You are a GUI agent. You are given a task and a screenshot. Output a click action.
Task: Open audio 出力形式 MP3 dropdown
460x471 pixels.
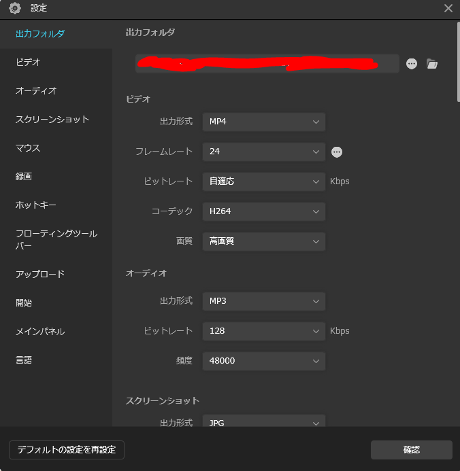coord(263,301)
